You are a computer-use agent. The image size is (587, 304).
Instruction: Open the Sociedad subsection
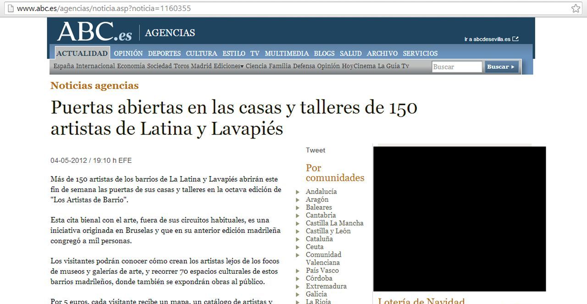point(159,66)
